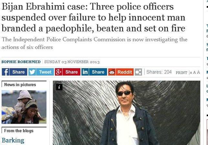The height and width of the screenshot is (145, 208).
Task: Select the smallest text size A
Action: pos(191,73)
